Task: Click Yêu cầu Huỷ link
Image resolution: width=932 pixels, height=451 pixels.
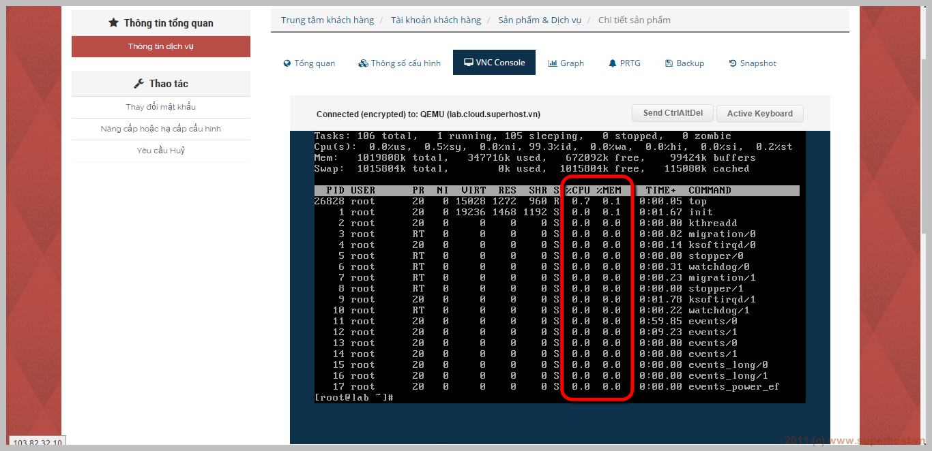Action: coord(161,151)
